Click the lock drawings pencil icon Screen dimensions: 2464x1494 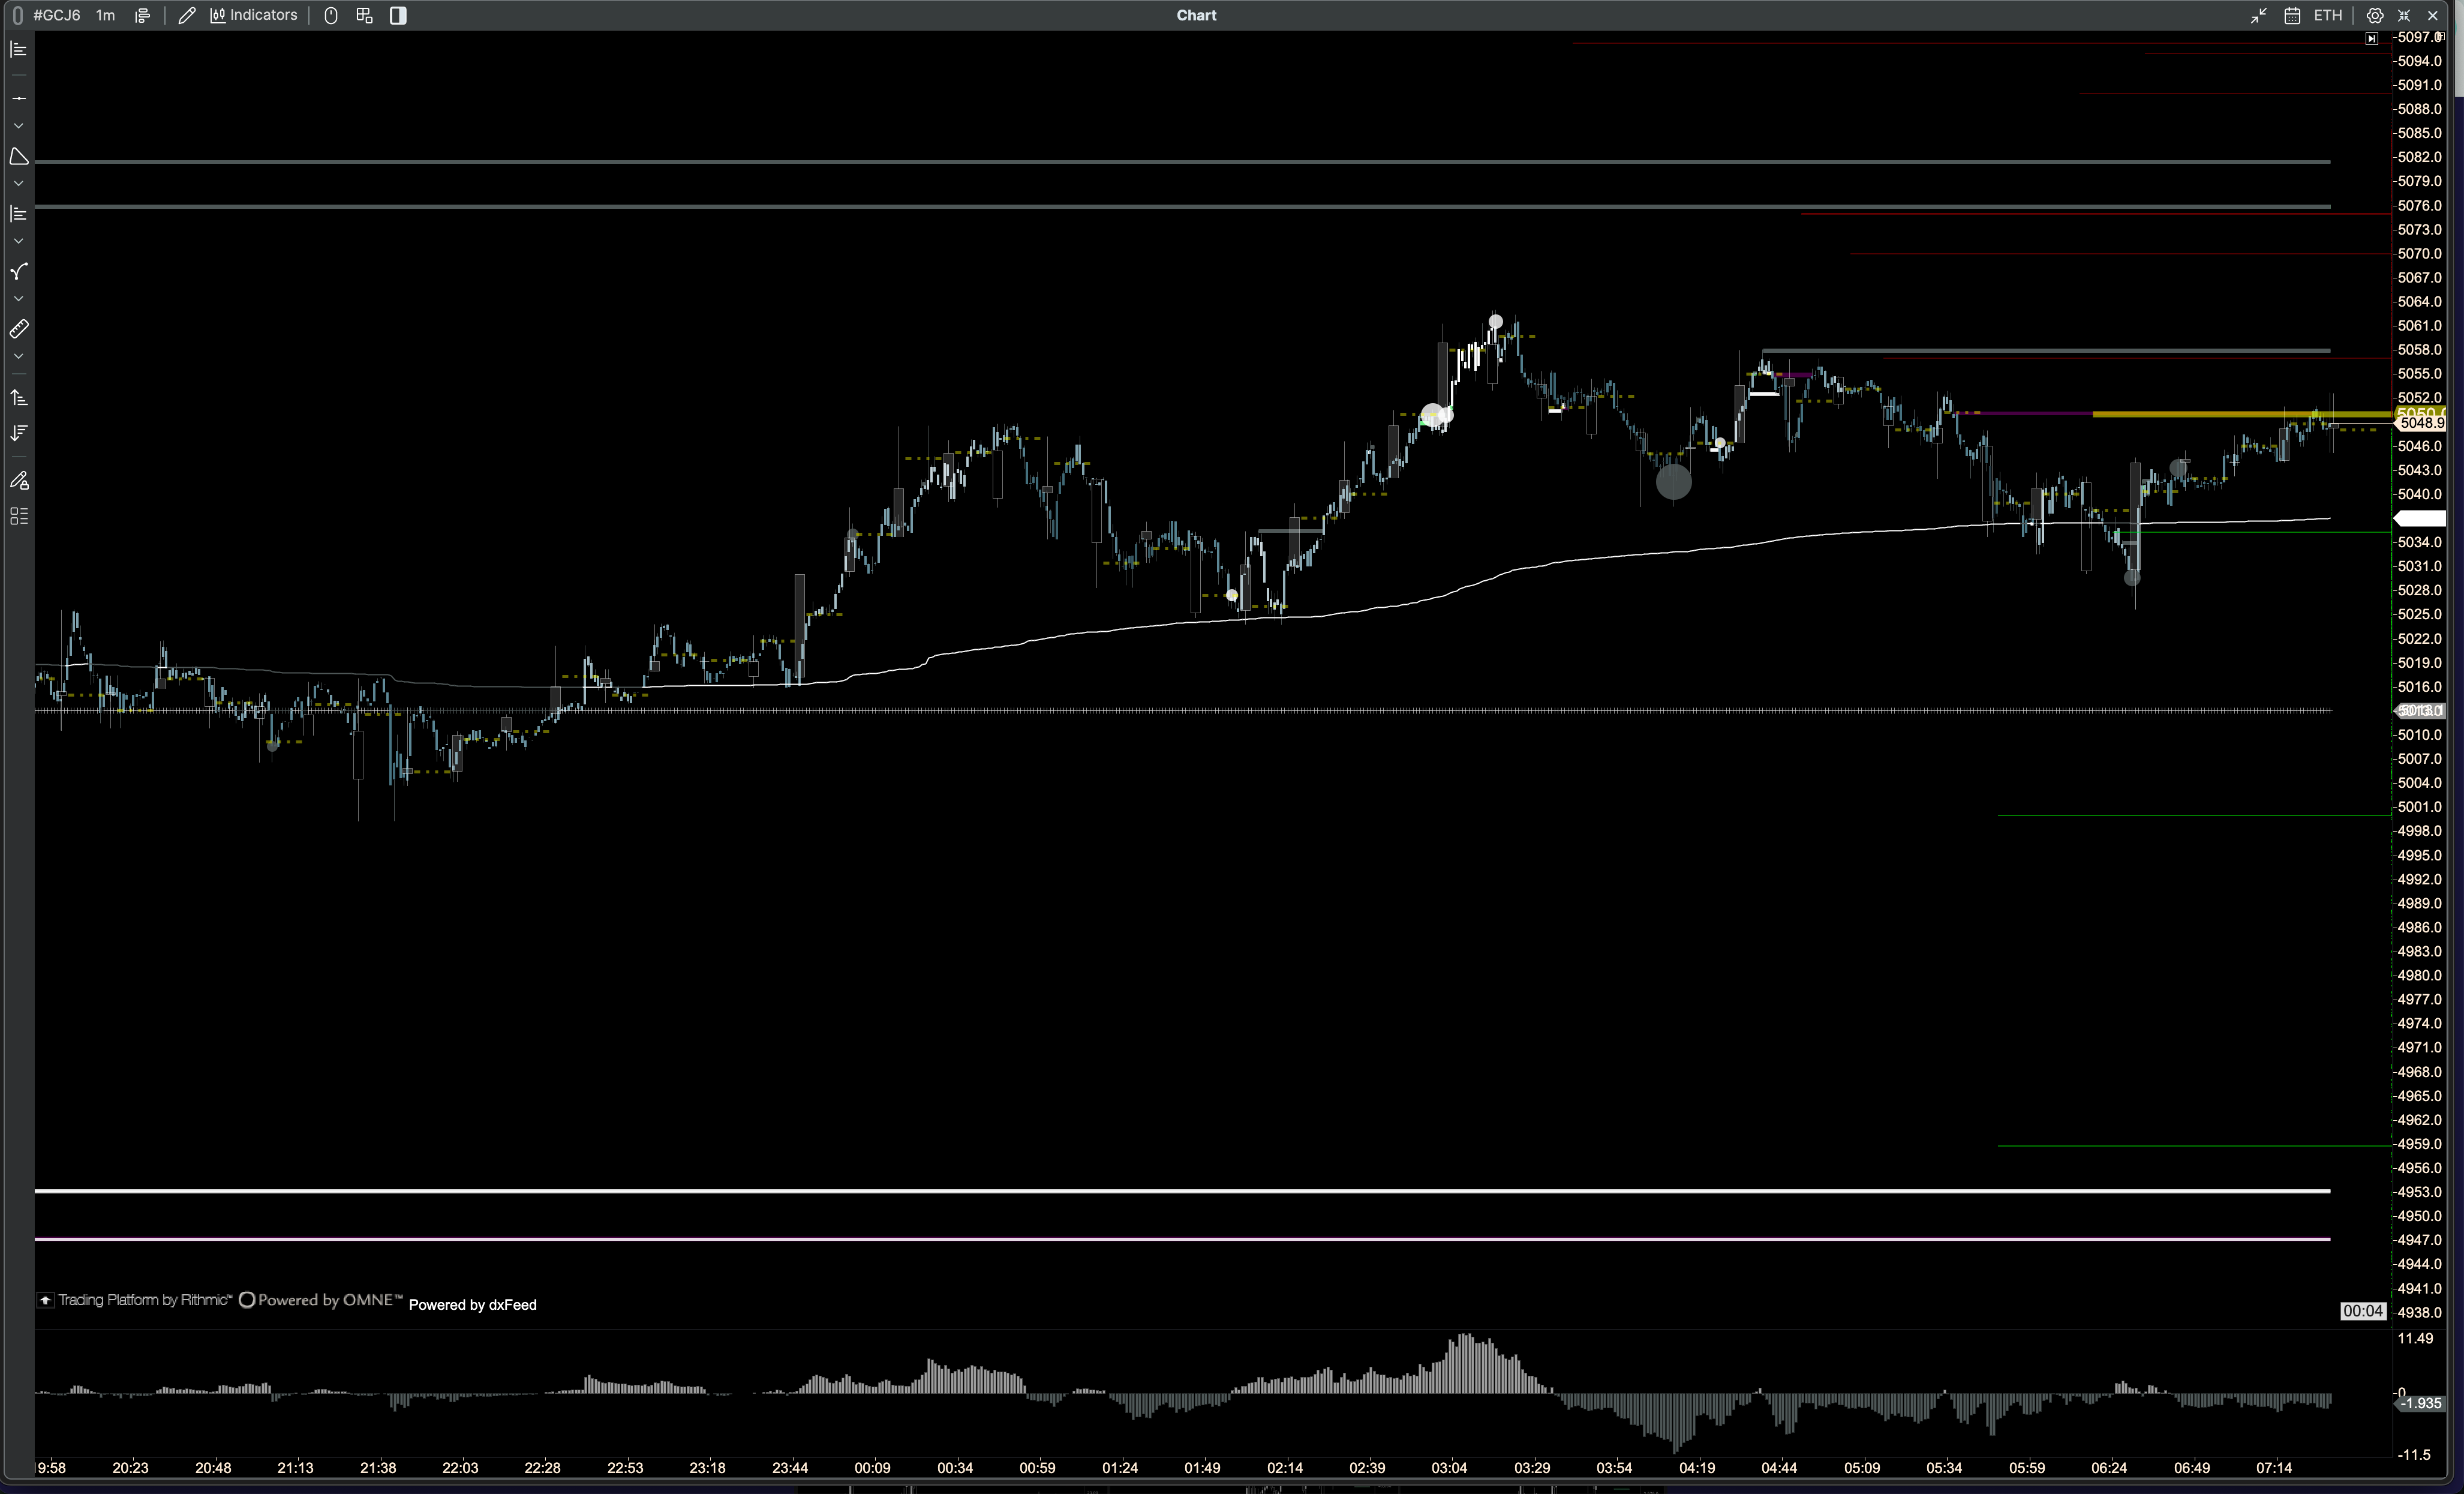point(19,481)
